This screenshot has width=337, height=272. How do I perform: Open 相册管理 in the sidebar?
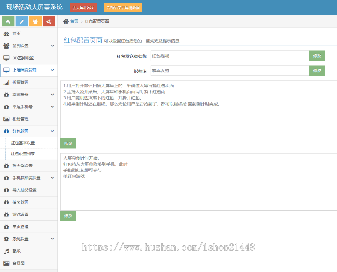coord(29,119)
